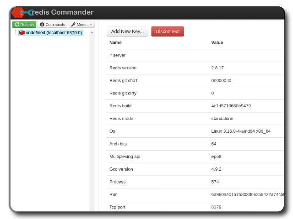Click the Redis Commander title text

(x=63, y=12)
